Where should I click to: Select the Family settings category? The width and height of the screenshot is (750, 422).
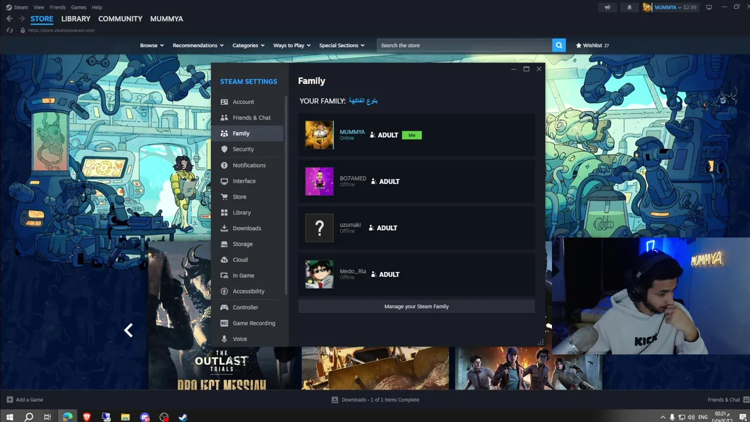(x=248, y=134)
